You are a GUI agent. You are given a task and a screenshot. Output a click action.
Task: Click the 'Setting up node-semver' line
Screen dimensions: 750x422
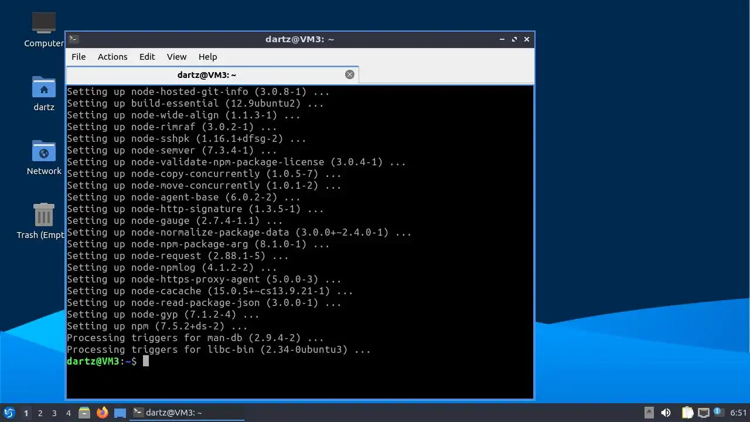click(x=172, y=150)
